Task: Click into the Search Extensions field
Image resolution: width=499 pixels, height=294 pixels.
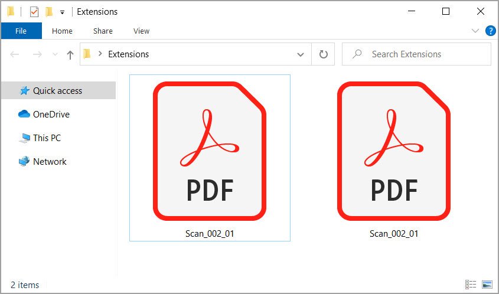Action: [416, 54]
